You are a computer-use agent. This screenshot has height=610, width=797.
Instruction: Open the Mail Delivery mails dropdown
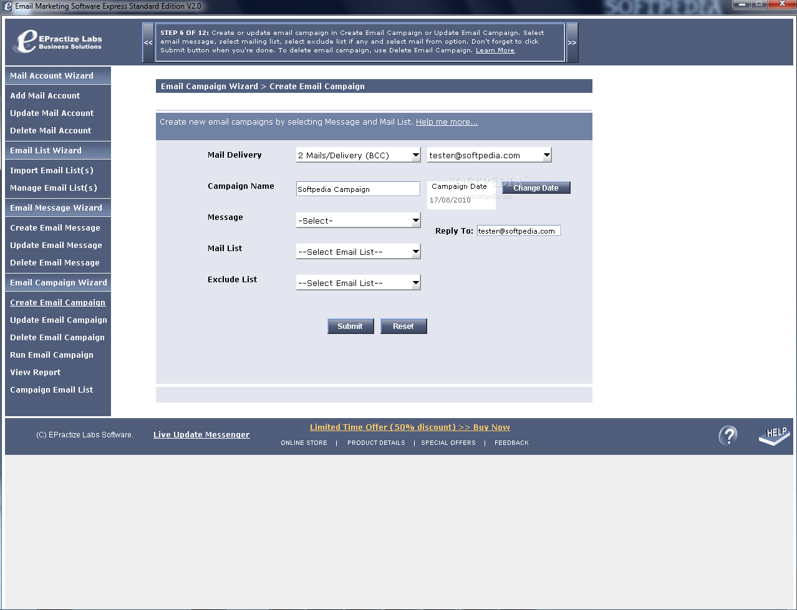point(359,155)
